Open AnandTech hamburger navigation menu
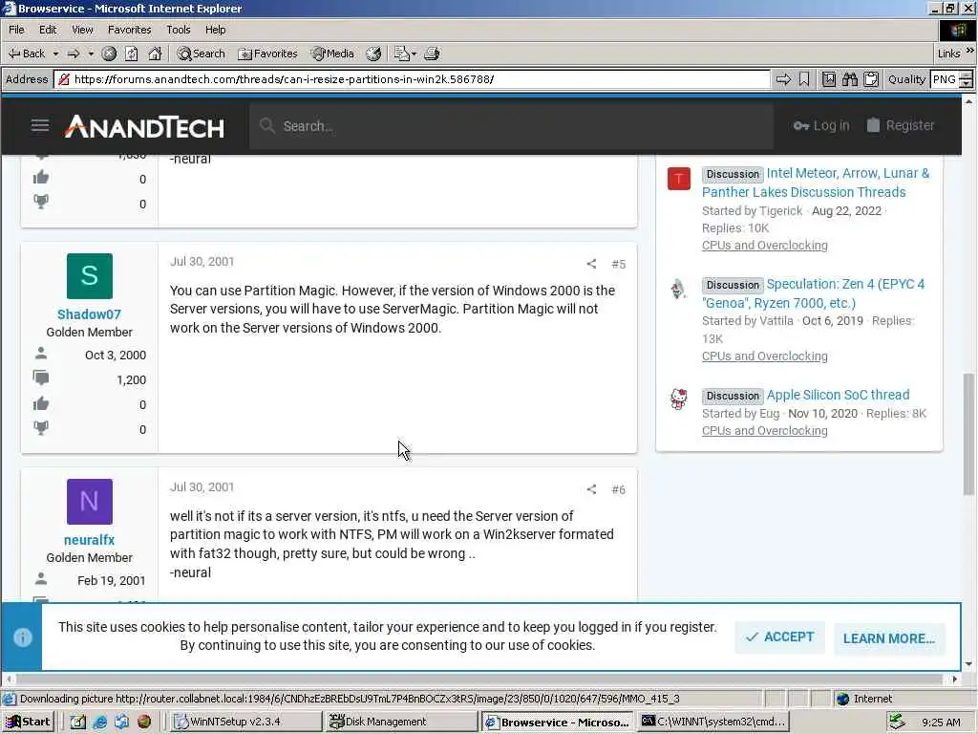Image resolution: width=978 pixels, height=734 pixels. pyautogui.click(x=40, y=125)
